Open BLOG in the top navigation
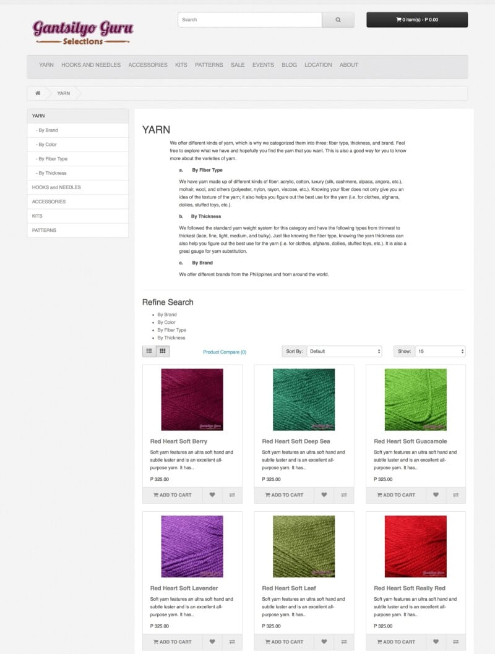 point(289,65)
